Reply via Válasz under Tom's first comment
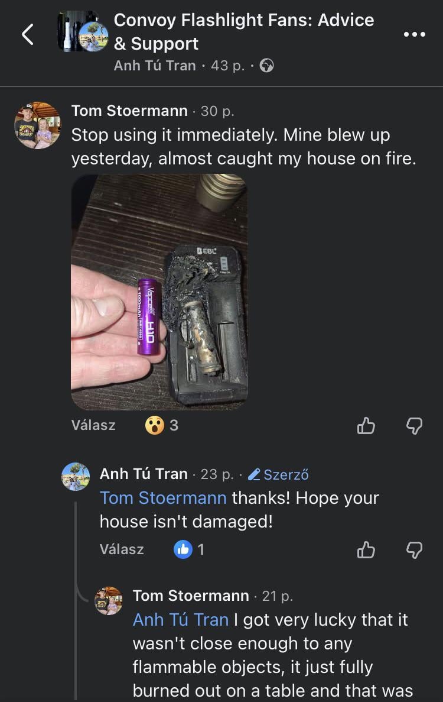The height and width of the screenshot is (702, 443). (x=93, y=425)
